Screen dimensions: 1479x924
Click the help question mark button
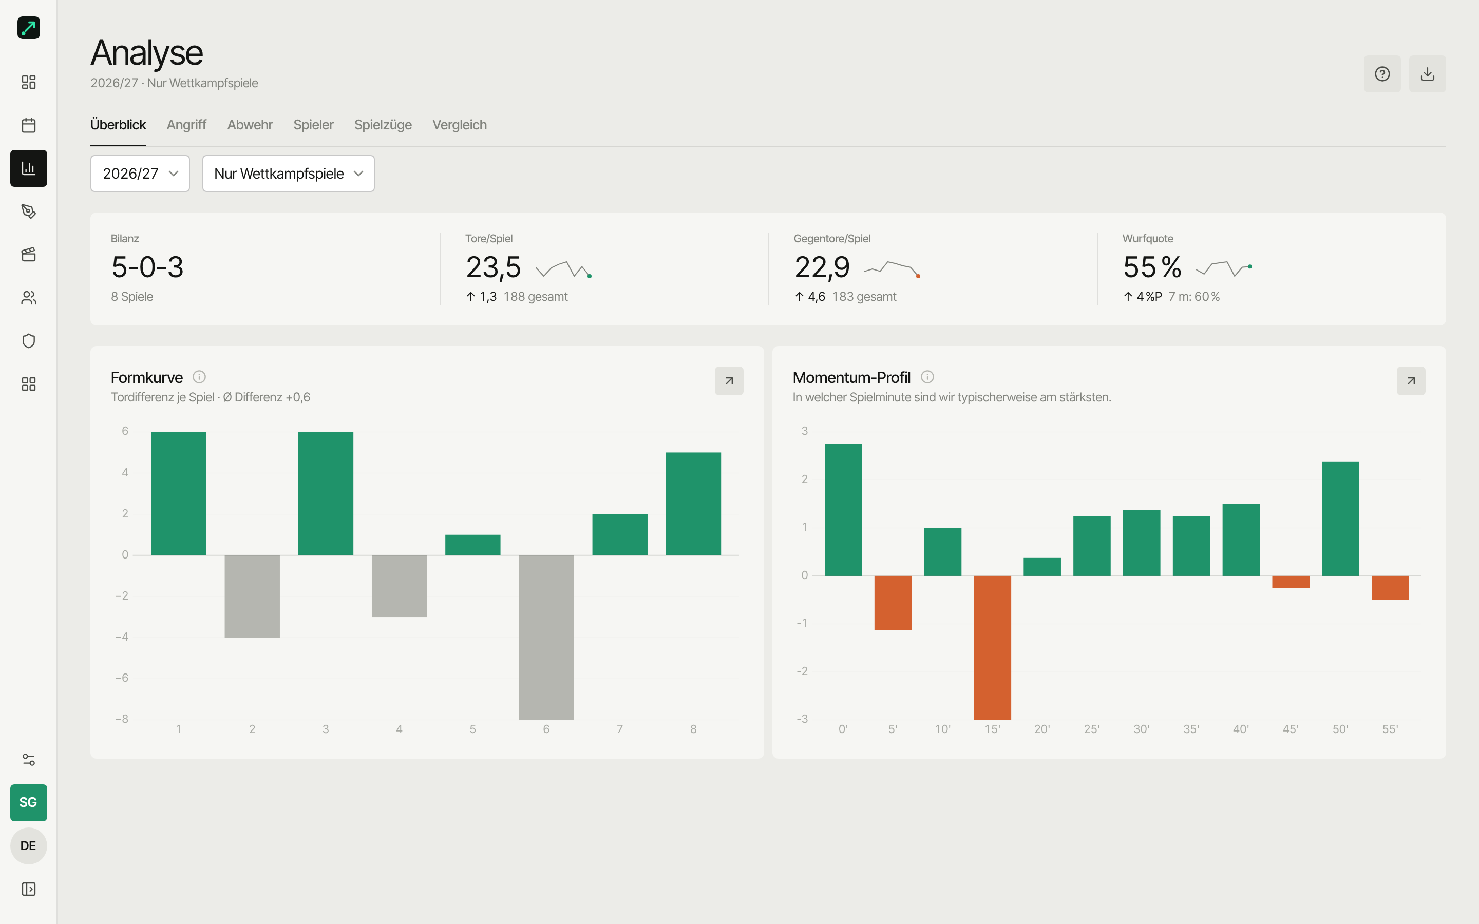point(1382,74)
